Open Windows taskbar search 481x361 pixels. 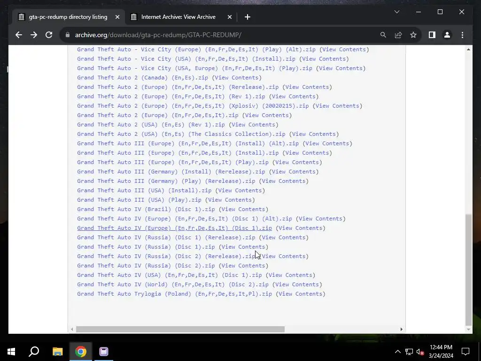pos(34,352)
